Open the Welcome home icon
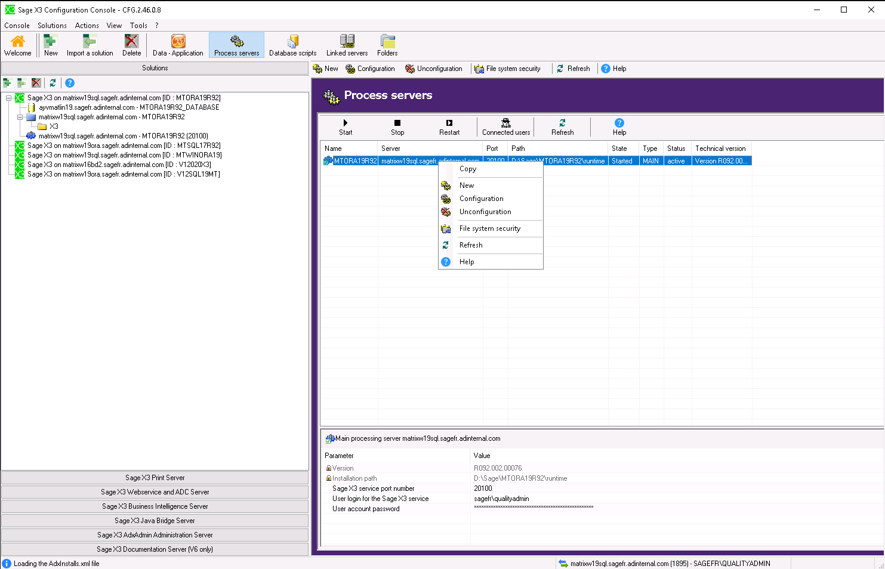This screenshot has width=885, height=569. coord(18,45)
